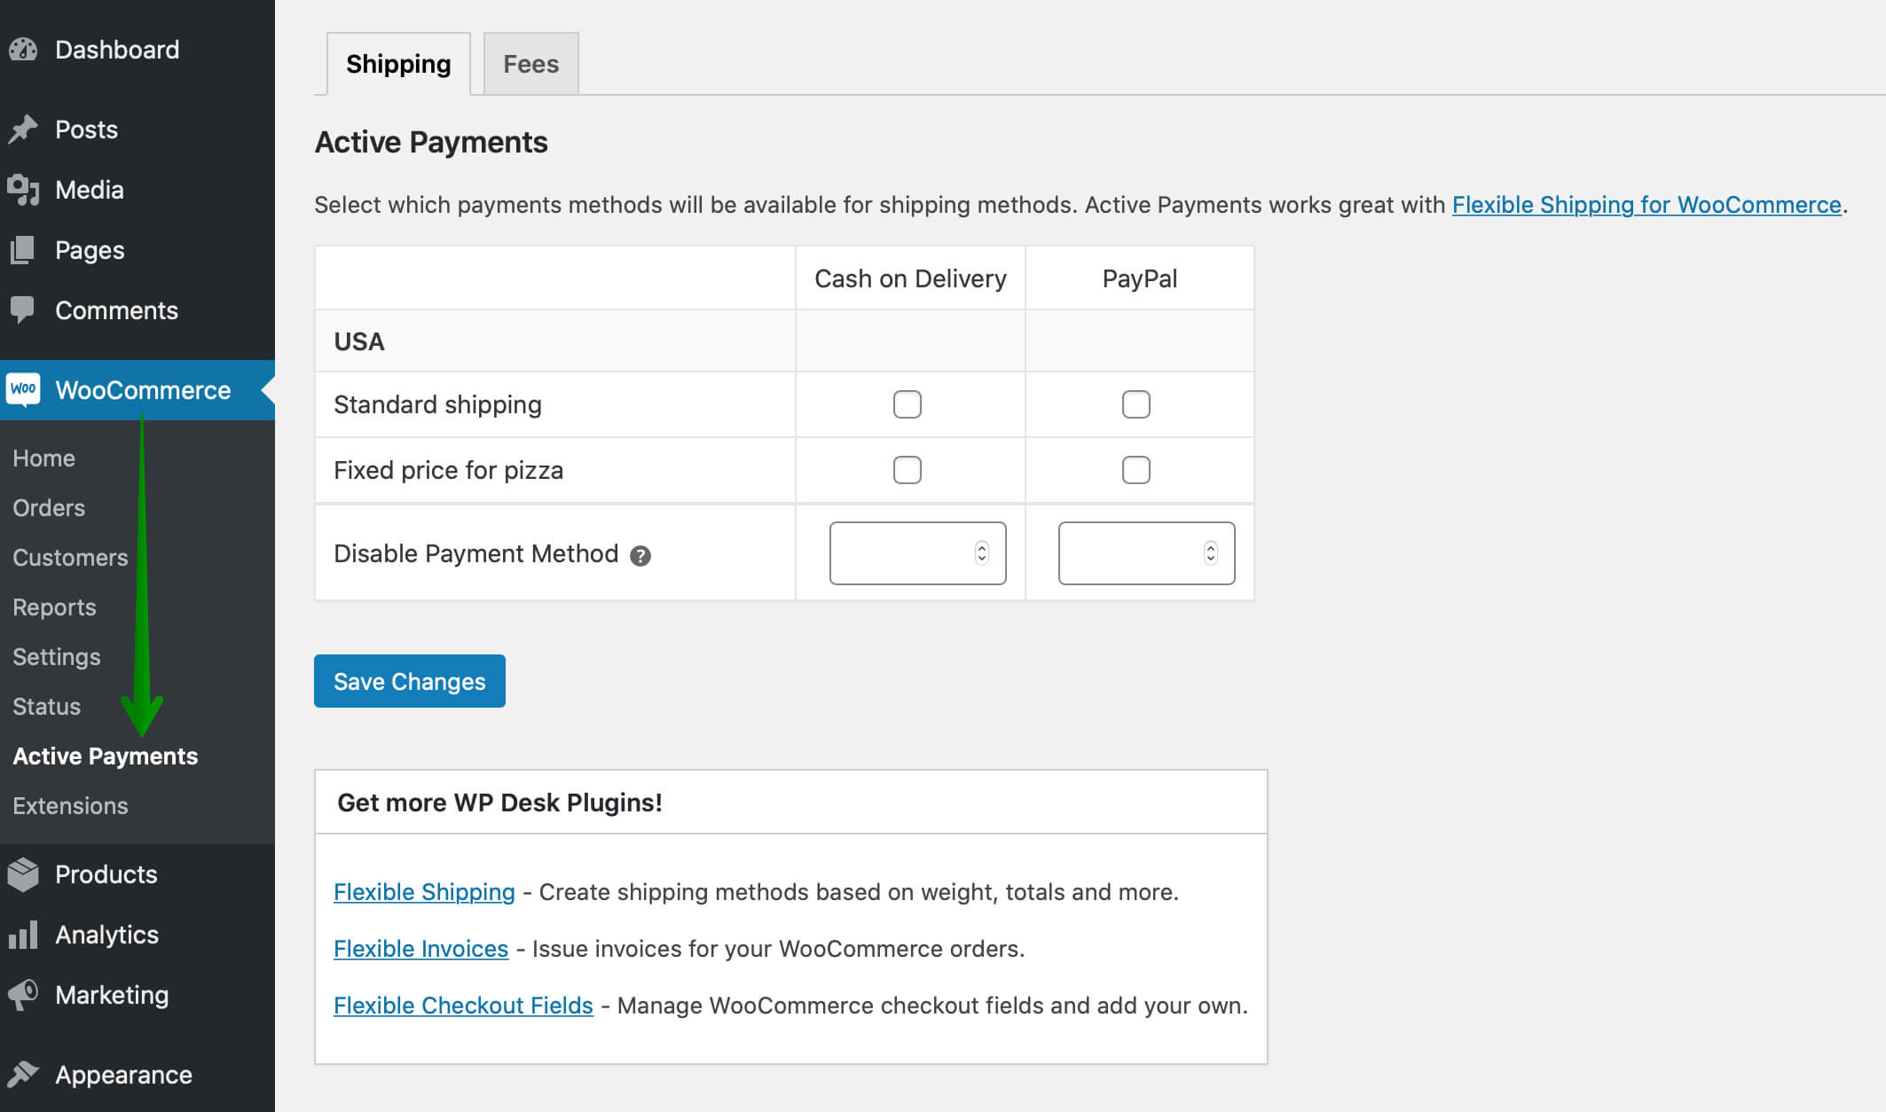
Task: Click the Woo logo icon
Action: tap(23, 389)
